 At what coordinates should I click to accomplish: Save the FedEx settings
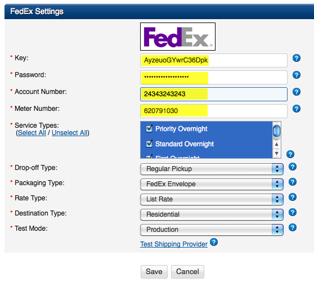[x=154, y=272]
